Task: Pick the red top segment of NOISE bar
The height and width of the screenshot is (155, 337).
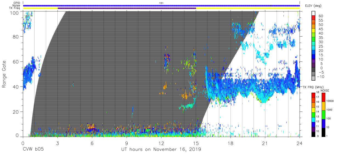Action: [323, 97]
